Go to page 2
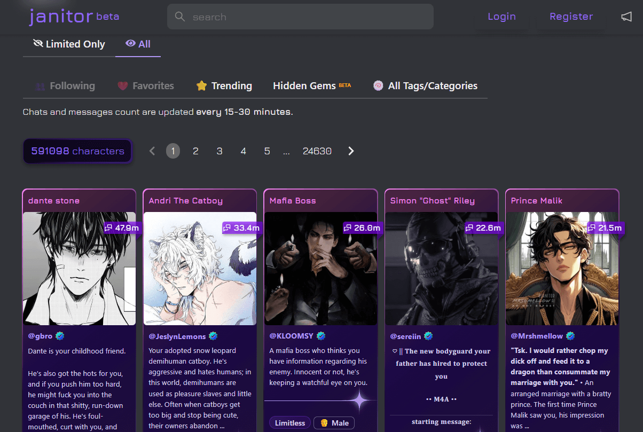 click(195, 151)
